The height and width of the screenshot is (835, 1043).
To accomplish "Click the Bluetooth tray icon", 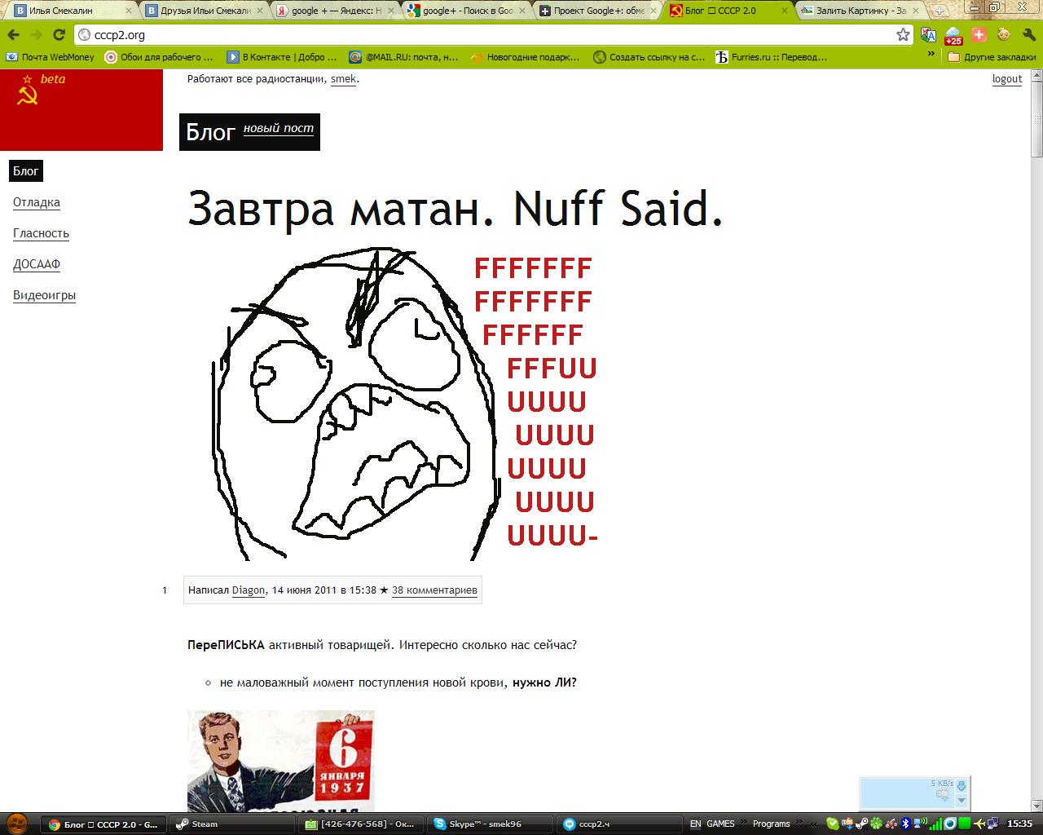I will (905, 824).
